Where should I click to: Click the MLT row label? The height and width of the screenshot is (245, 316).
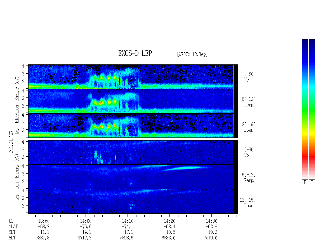point(12,232)
